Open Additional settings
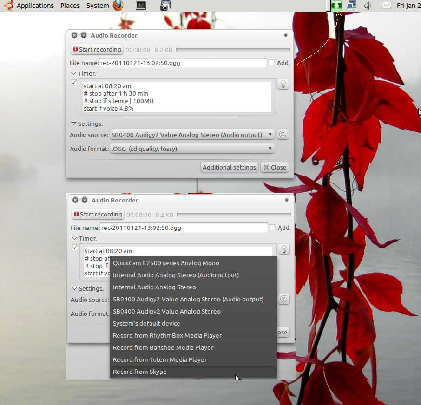 229,167
